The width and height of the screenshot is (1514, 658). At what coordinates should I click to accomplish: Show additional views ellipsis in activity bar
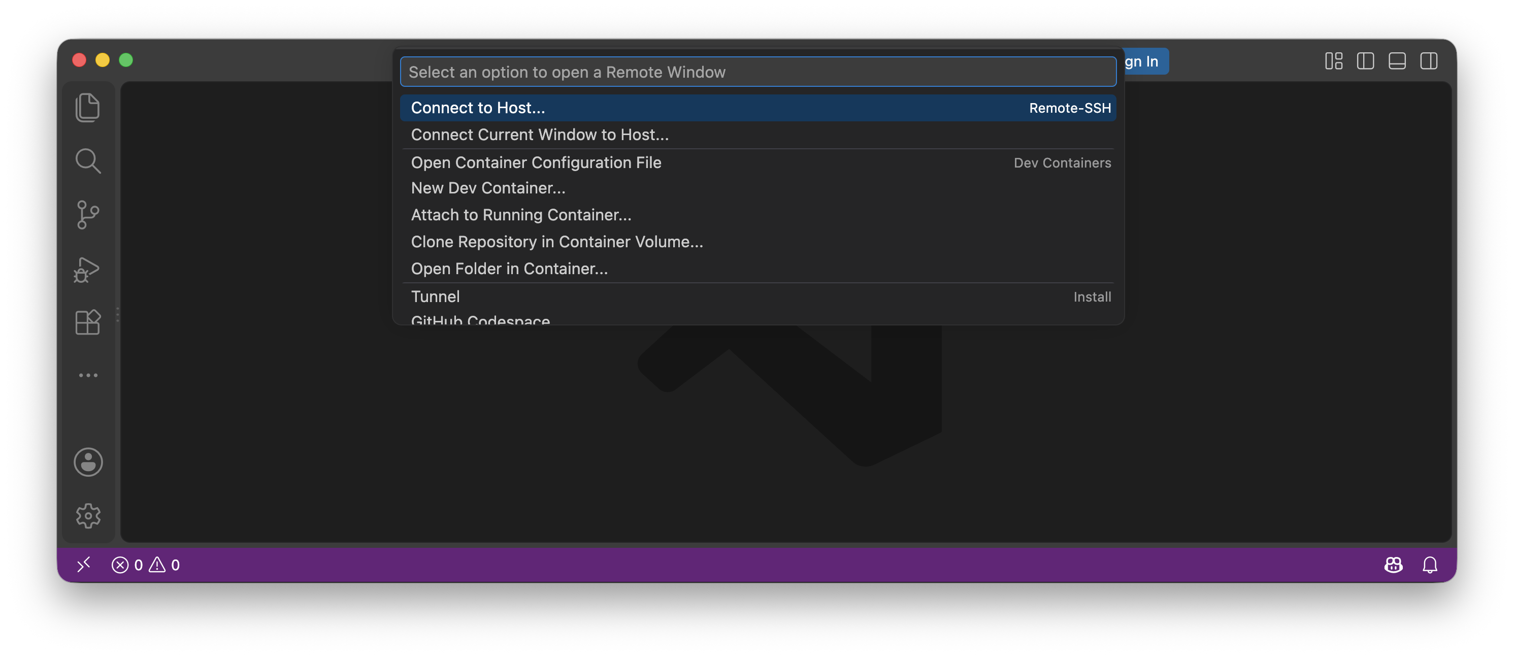88,375
